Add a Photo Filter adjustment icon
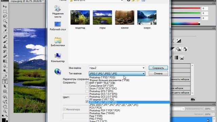 (179, 49)
